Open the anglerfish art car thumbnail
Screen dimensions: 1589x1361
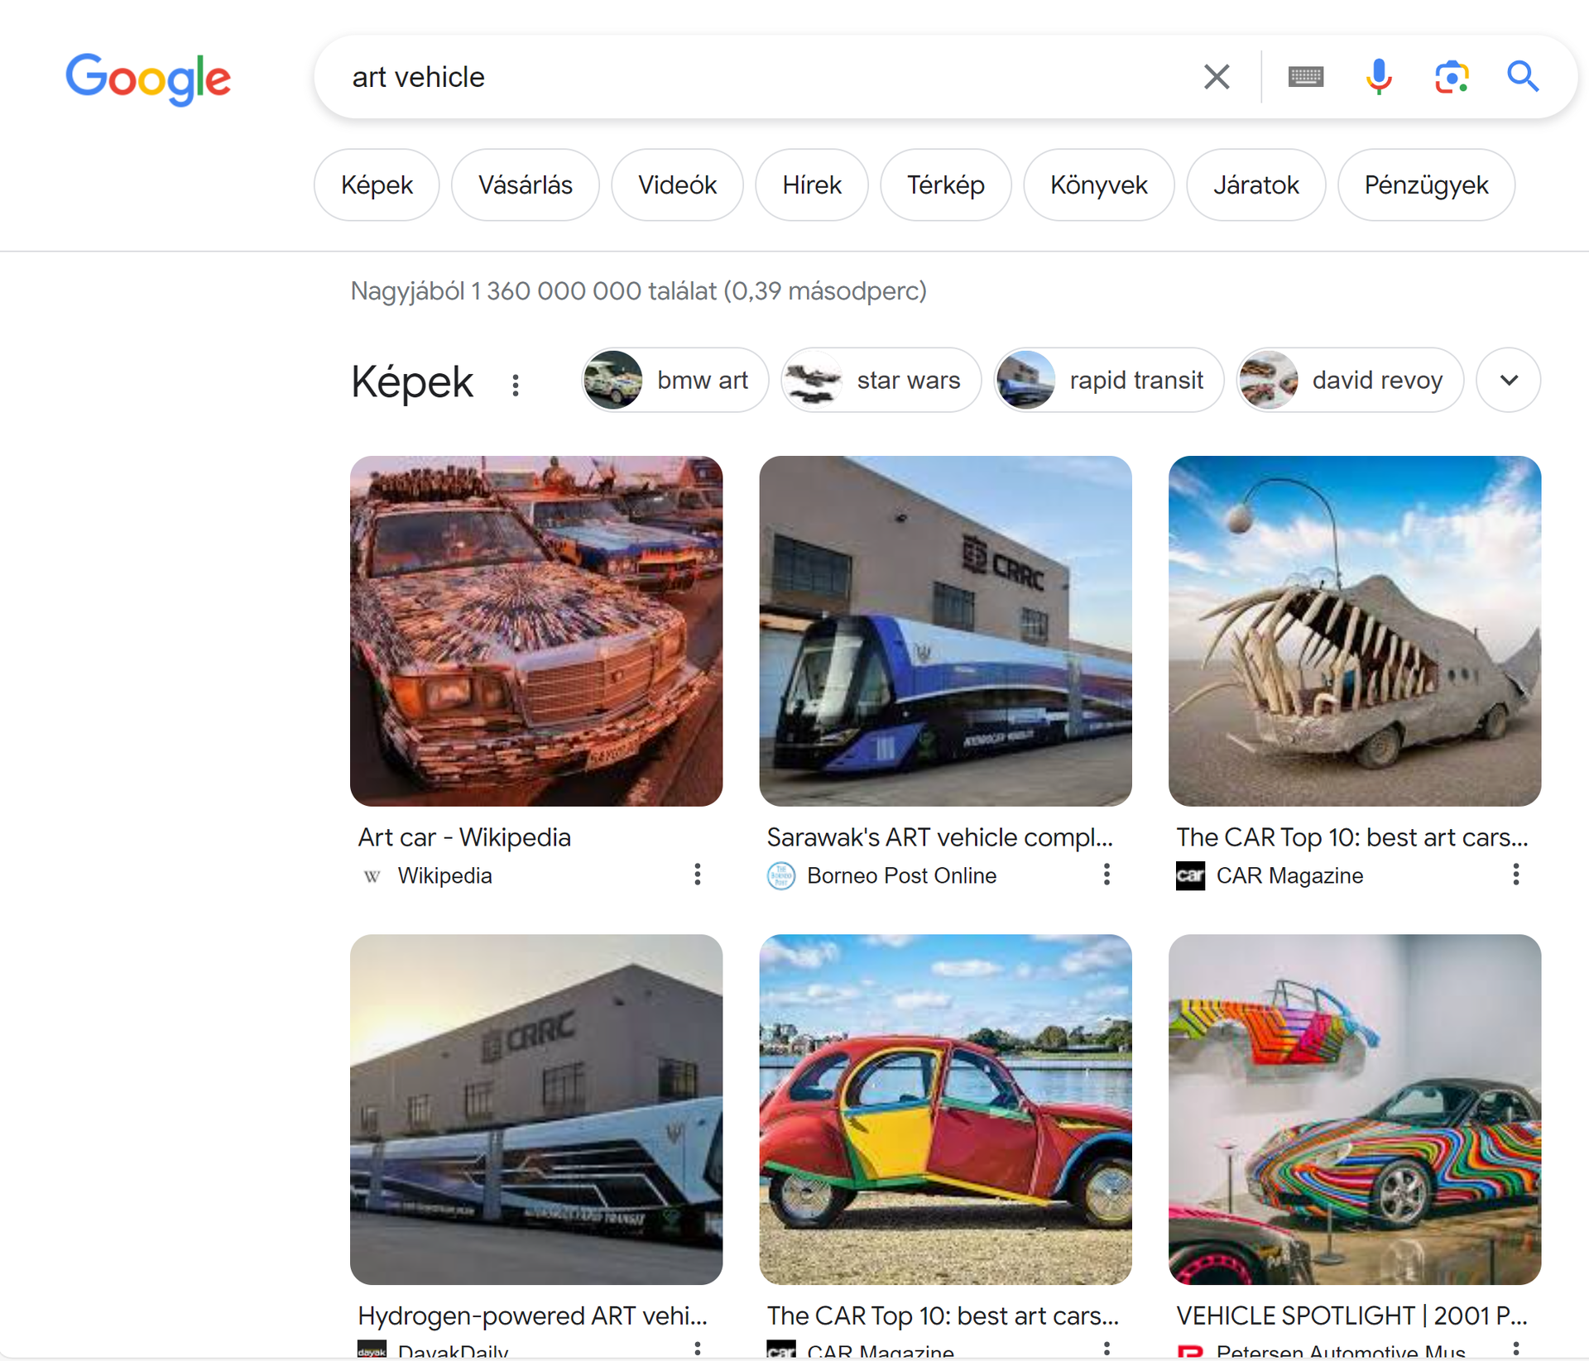(x=1354, y=630)
